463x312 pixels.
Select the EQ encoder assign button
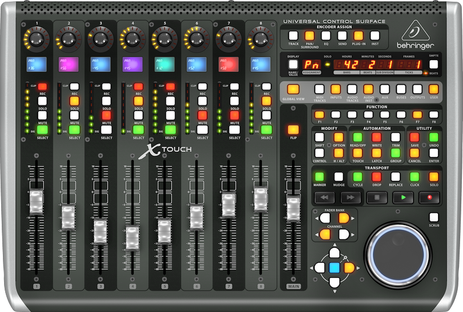click(x=326, y=36)
